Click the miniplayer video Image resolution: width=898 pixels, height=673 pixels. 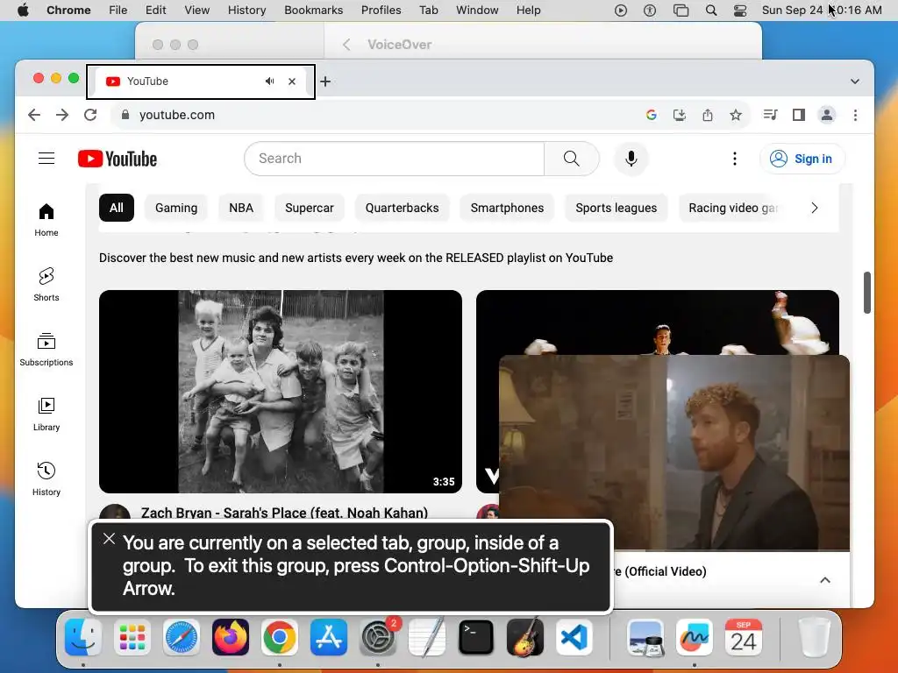[674, 452]
